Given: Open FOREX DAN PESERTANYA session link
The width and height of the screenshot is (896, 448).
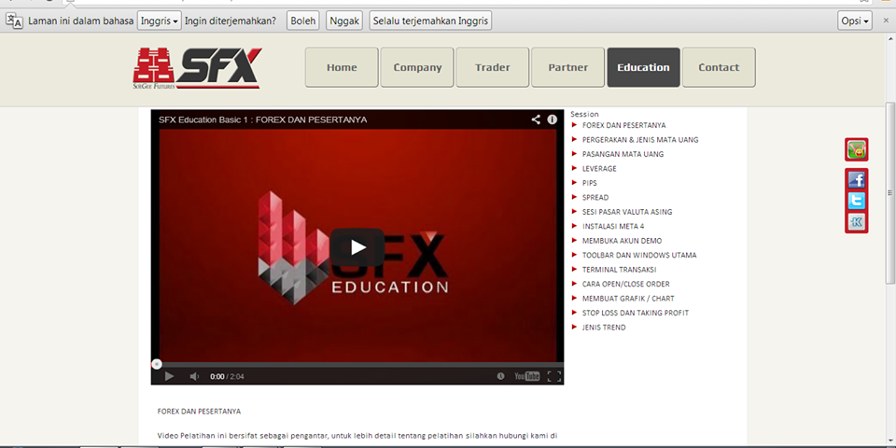Looking at the screenshot, I should (624, 125).
